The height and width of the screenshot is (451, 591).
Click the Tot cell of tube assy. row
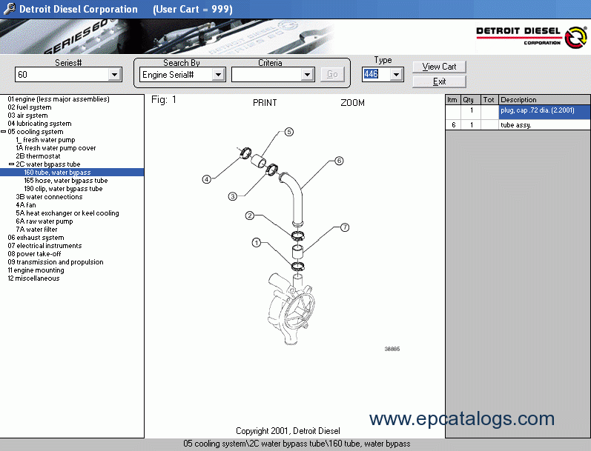[x=490, y=125]
